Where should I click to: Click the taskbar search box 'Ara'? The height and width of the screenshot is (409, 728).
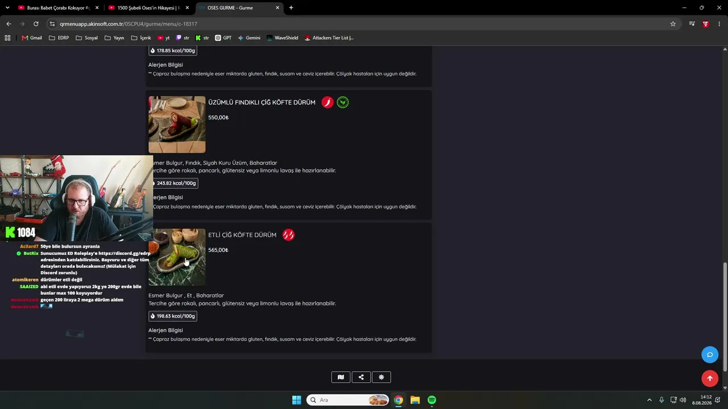tap(348, 400)
